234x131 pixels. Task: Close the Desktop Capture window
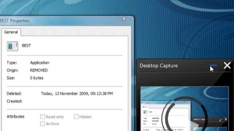(227, 65)
